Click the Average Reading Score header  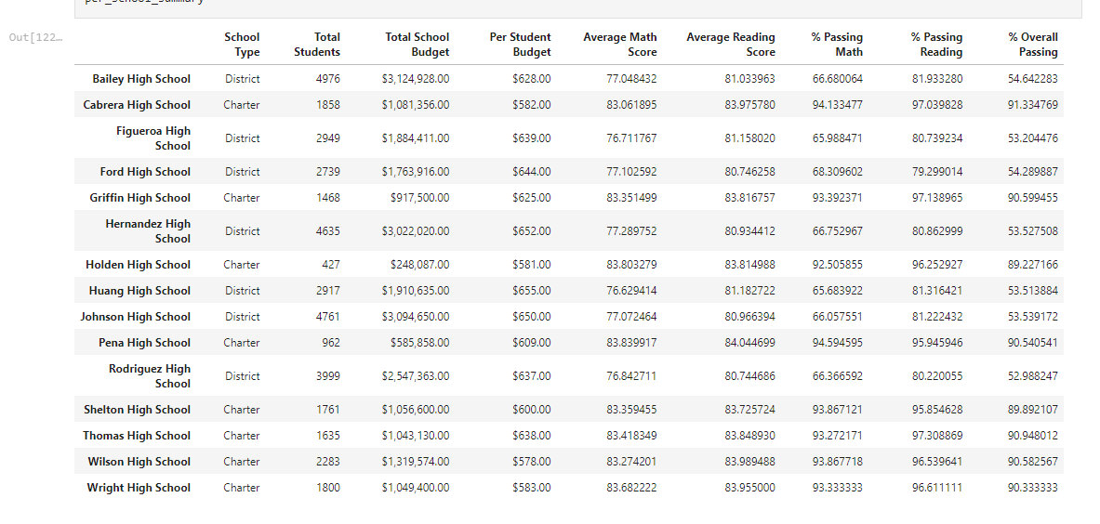731,45
